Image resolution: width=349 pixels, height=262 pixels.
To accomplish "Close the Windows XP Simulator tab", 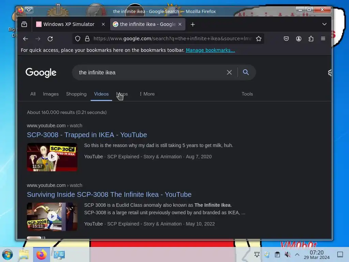I will click(103, 24).
